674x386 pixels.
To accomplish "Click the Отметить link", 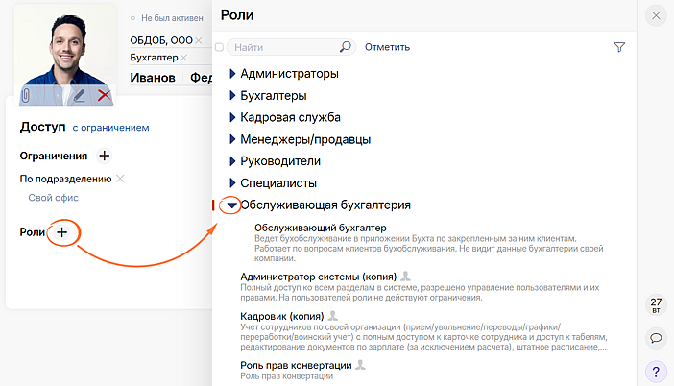I will 387,47.
